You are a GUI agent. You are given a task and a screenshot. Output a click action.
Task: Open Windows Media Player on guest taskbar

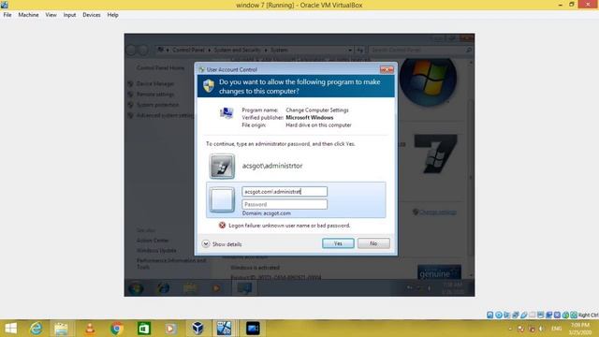[216, 288]
